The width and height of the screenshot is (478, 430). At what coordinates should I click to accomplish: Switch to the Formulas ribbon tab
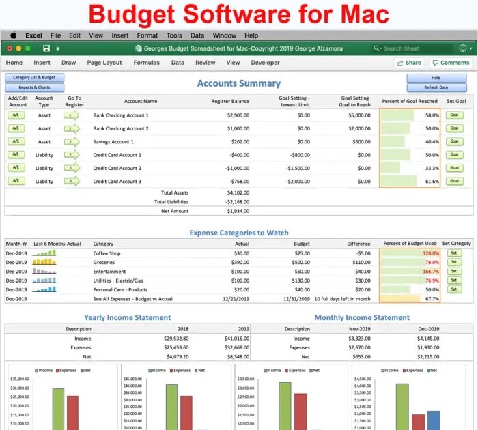click(x=146, y=63)
